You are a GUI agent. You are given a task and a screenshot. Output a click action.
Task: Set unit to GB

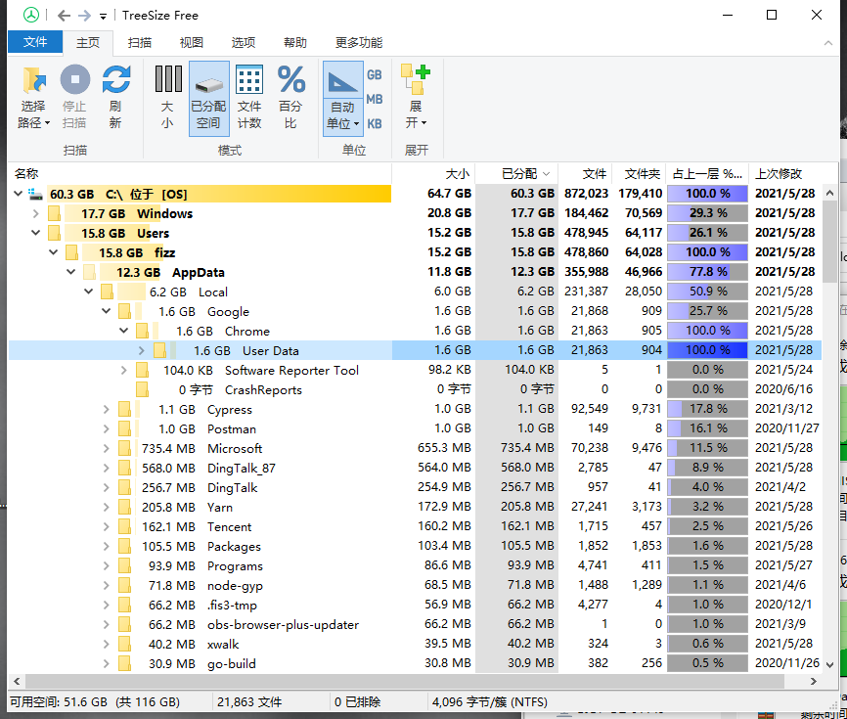(x=375, y=75)
